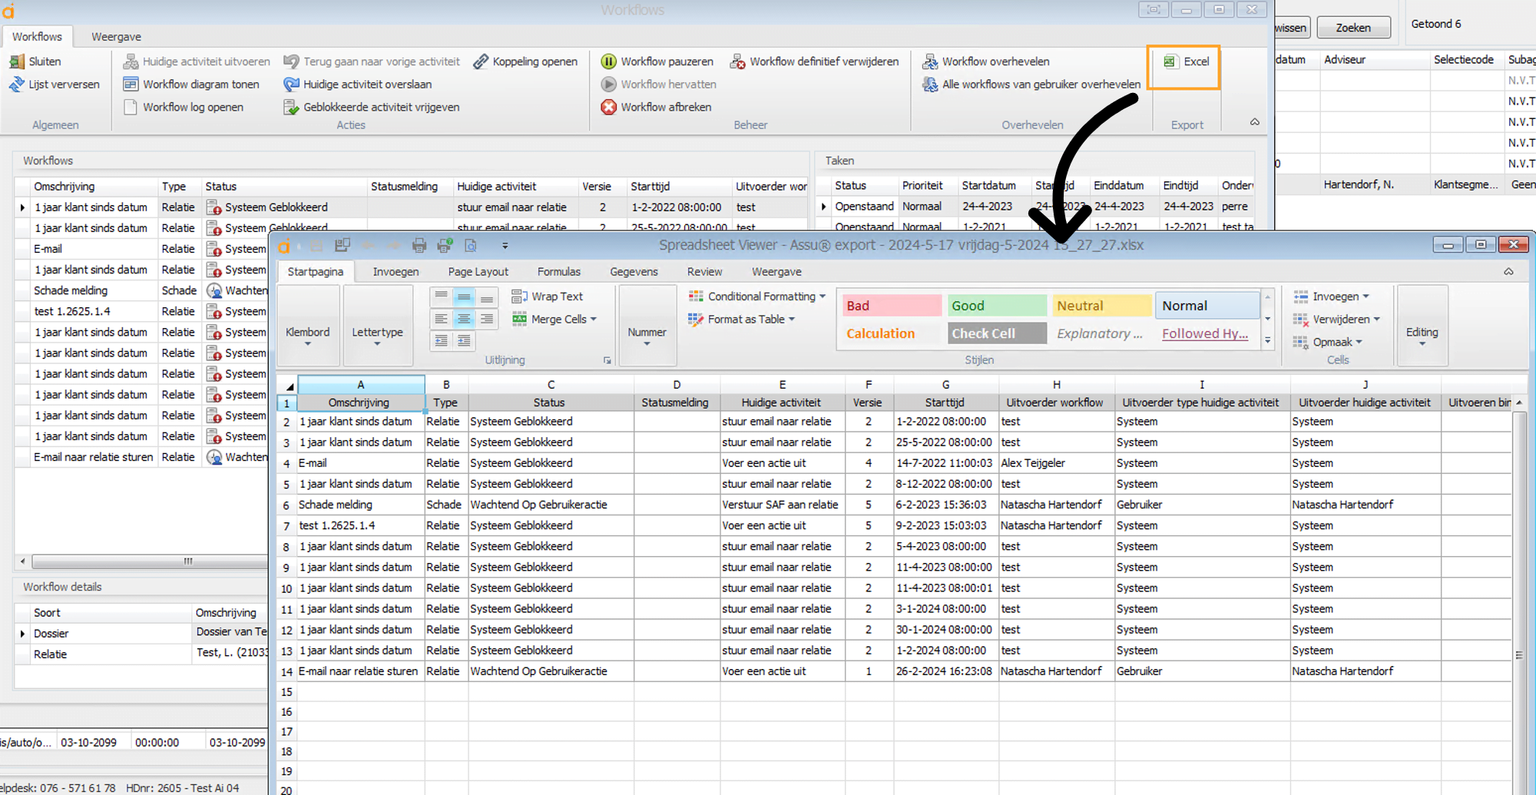The width and height of the screenshot is (1536, 795).
Task: Expand the Editing group
Action: click(1422, 326)
